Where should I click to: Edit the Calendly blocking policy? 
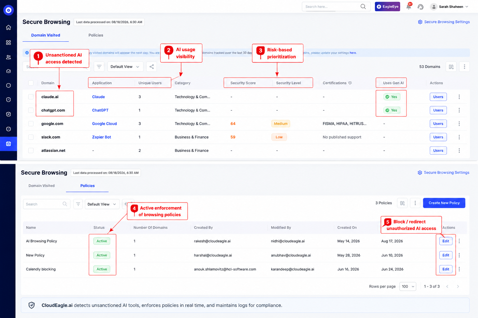coord(446,269)
